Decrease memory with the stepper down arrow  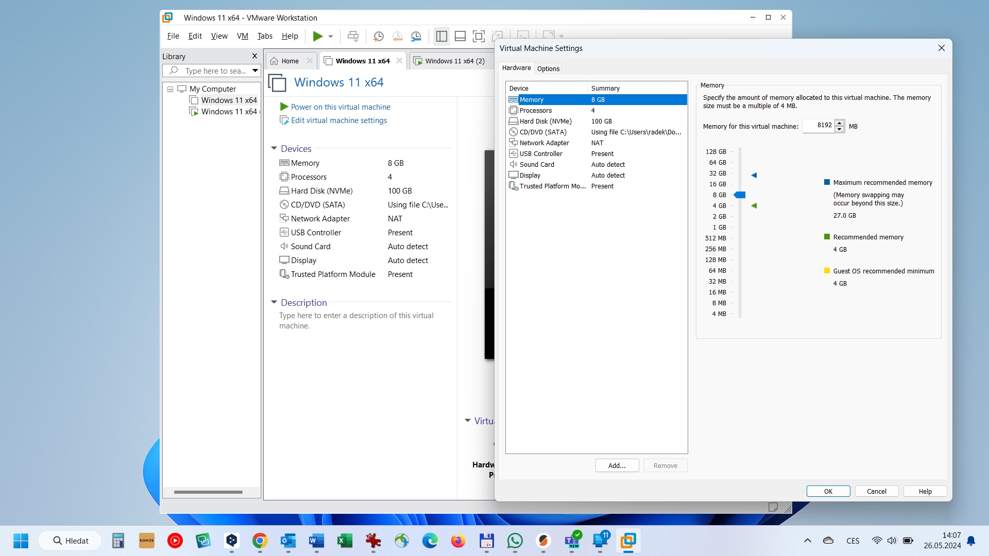pos(840,129)
